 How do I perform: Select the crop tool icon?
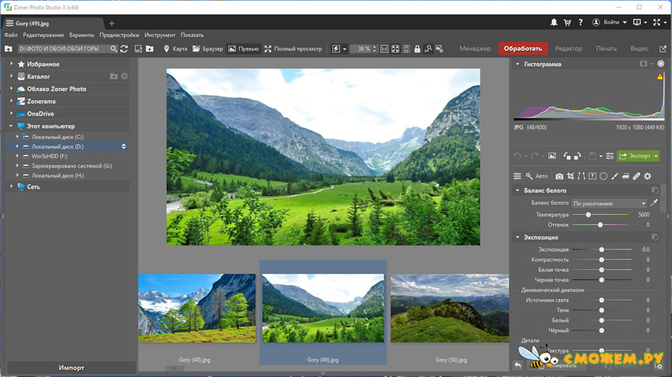point(570,176)
